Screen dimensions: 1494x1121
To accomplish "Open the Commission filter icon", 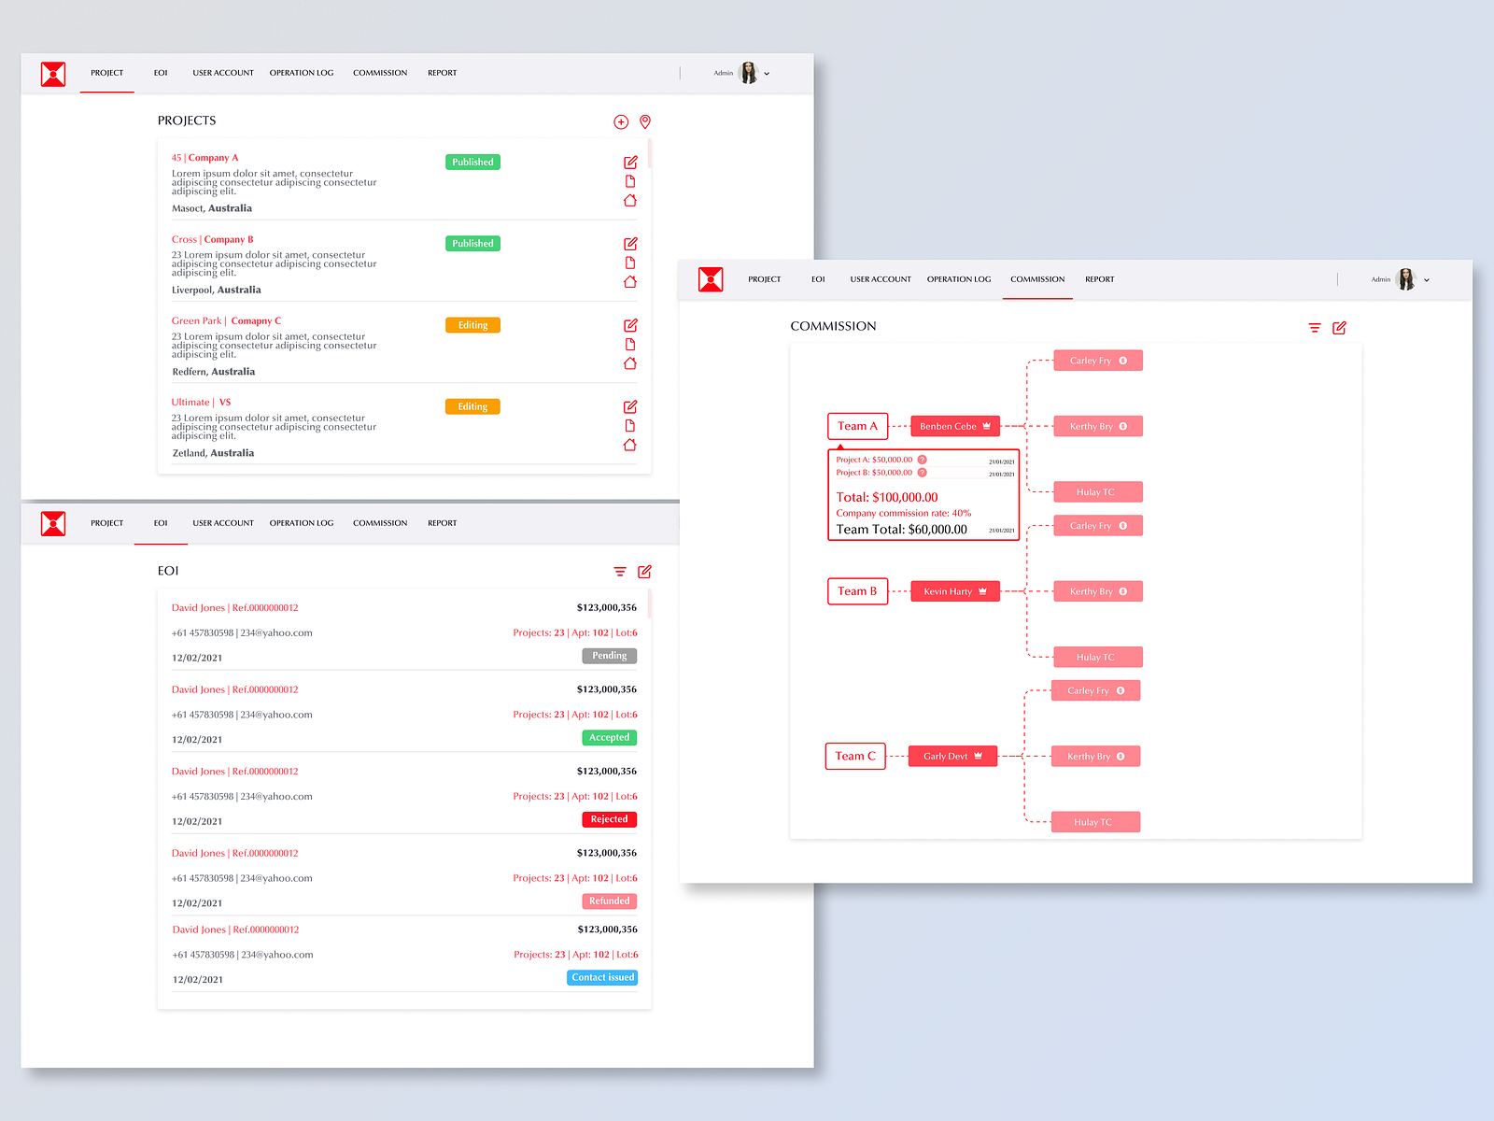I will pyautogui.click(x=1315, y=328).
